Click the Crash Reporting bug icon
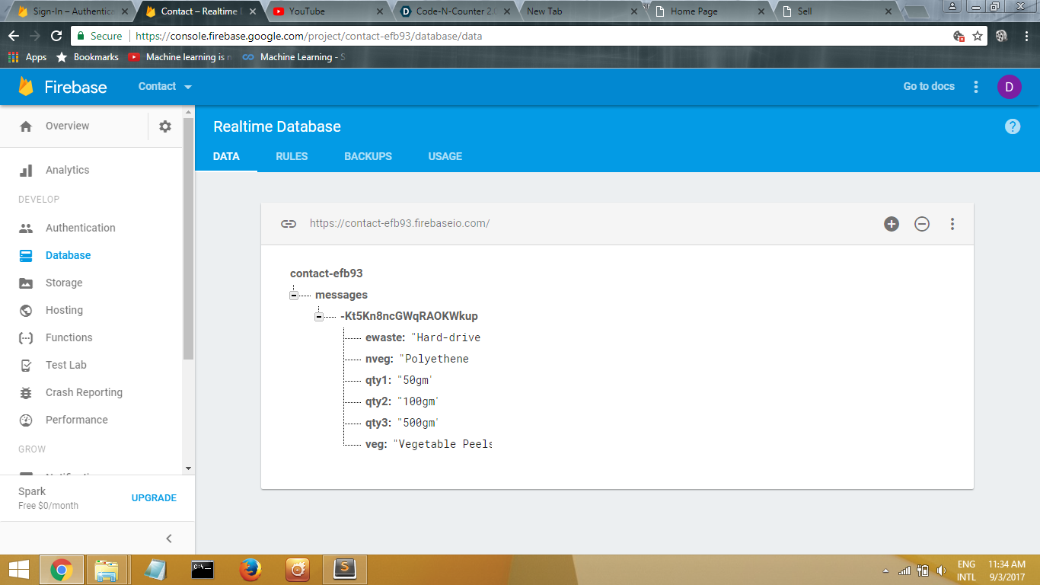The width and height of the screenshot is (1040, 585). 26,392
